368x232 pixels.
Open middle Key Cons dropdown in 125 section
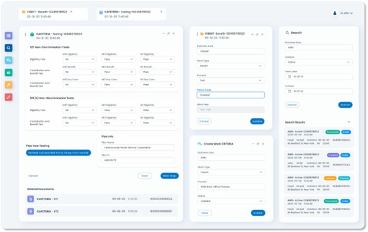pos(119,85)
